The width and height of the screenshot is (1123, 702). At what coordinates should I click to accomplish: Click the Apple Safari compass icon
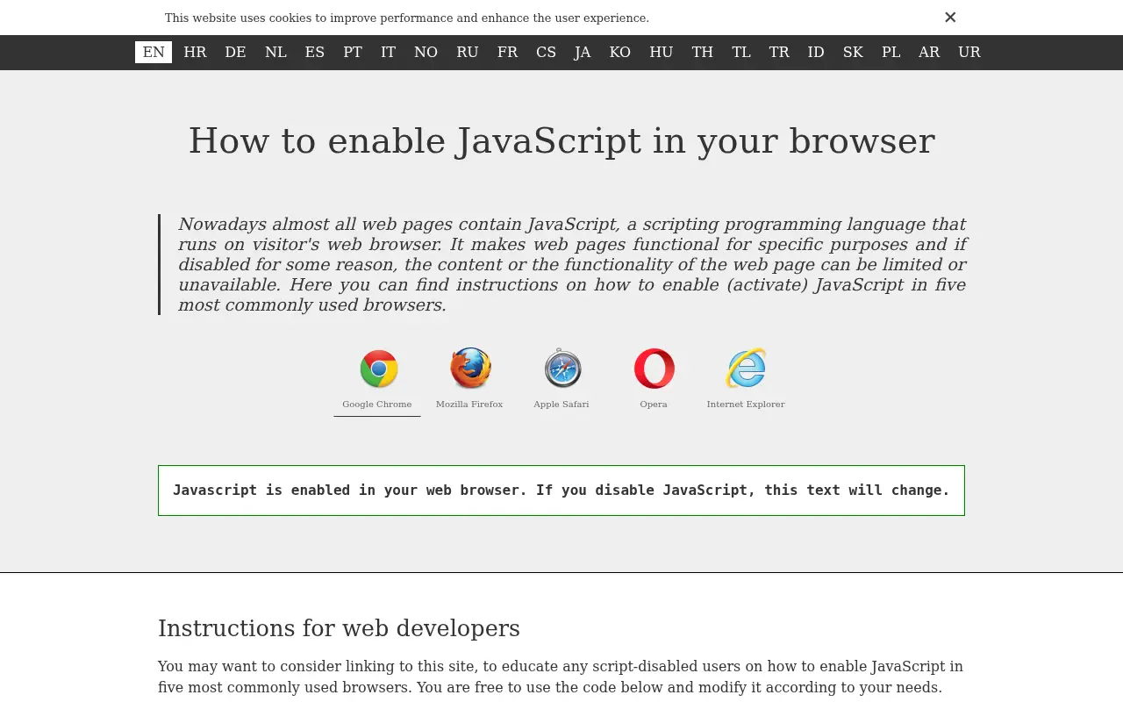pyautogui.click(x=562, y=369)
